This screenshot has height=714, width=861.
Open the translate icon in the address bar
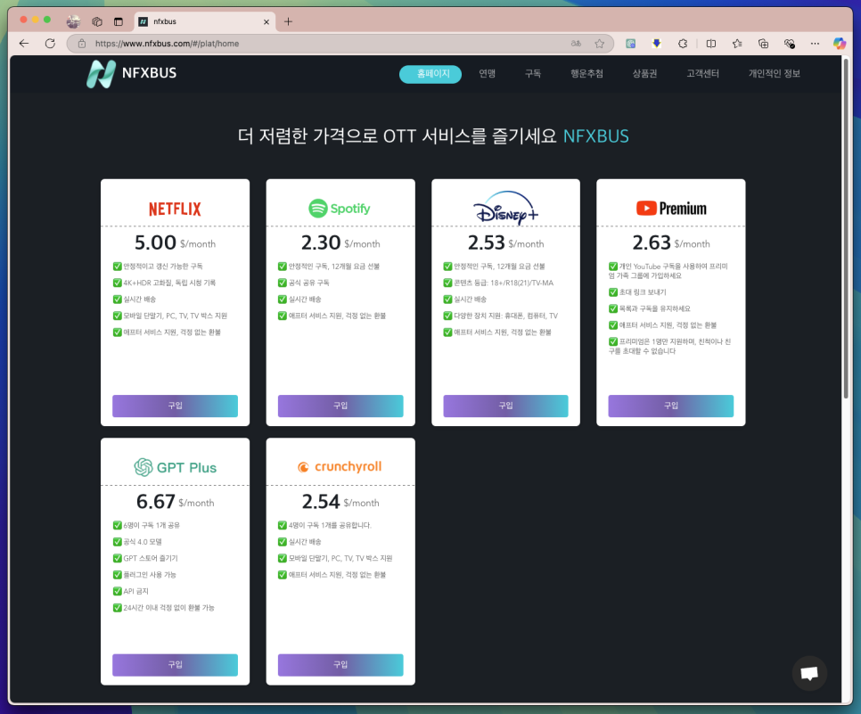pyautogui.click(x=576, y=44)
